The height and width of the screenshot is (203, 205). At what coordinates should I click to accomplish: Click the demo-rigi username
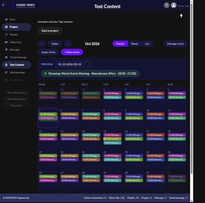[183, 6]
